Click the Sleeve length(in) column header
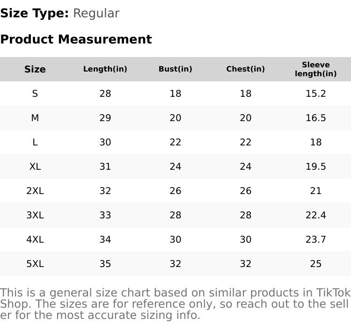This screenshot has height=332, width=351. 316,69
